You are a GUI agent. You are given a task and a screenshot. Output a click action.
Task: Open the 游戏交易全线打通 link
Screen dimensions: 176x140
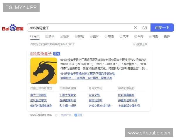point(100,106)
